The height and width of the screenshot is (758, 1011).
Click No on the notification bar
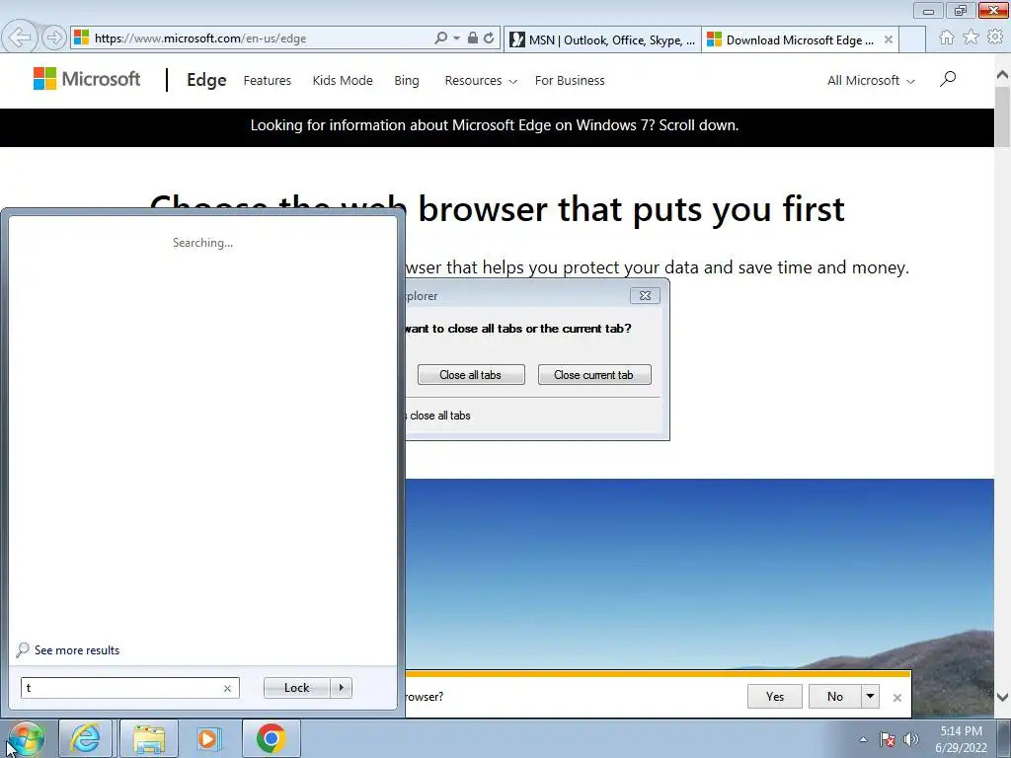pos(835,696)
